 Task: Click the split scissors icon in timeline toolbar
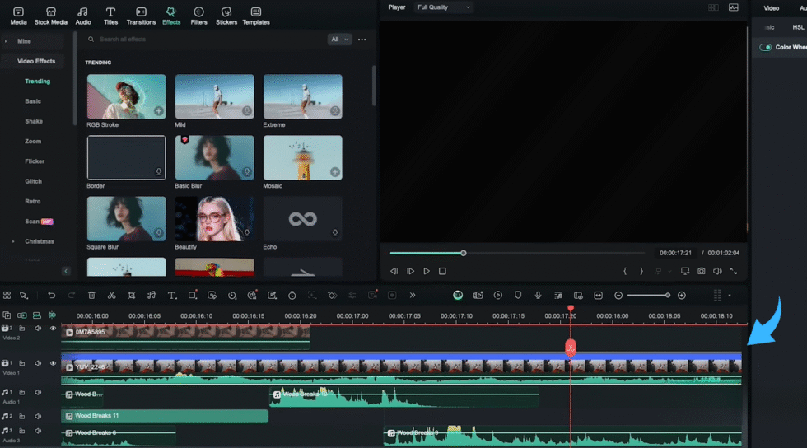(x=111, y=295)
